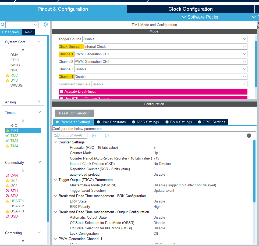Screen dimensions: 259x246
Task: Switch to the Pinout & Configuration tab
Action: [x=63, y=9]
